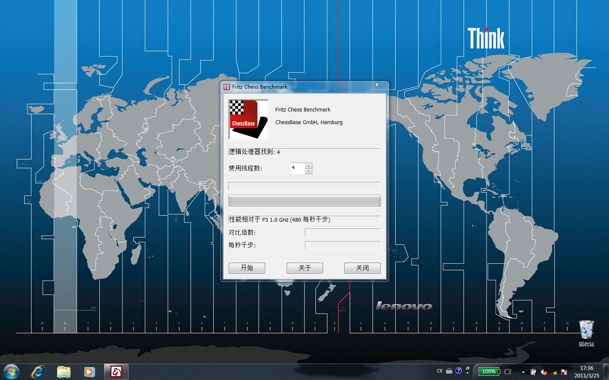Click the Fritz Chess Benchmark taskbar button

(116, 372)
